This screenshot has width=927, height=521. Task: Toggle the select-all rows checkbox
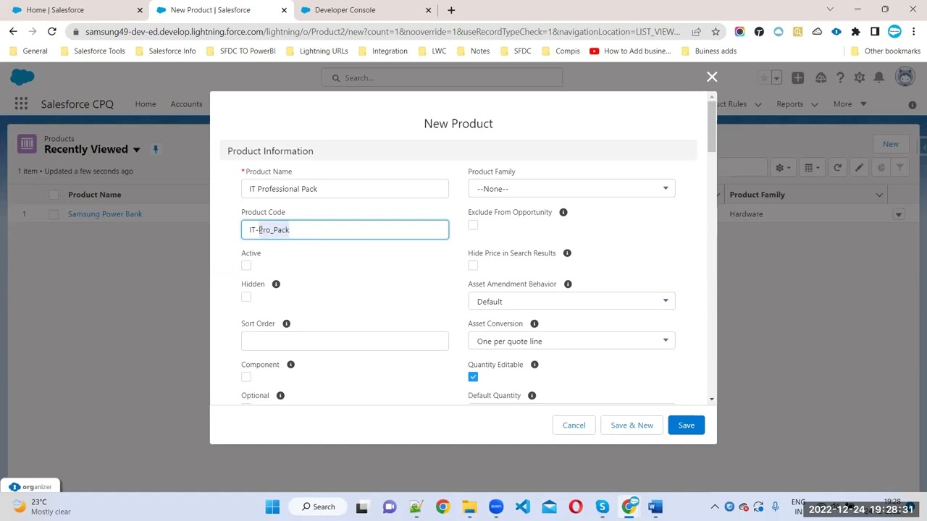[x=54, y=195]
